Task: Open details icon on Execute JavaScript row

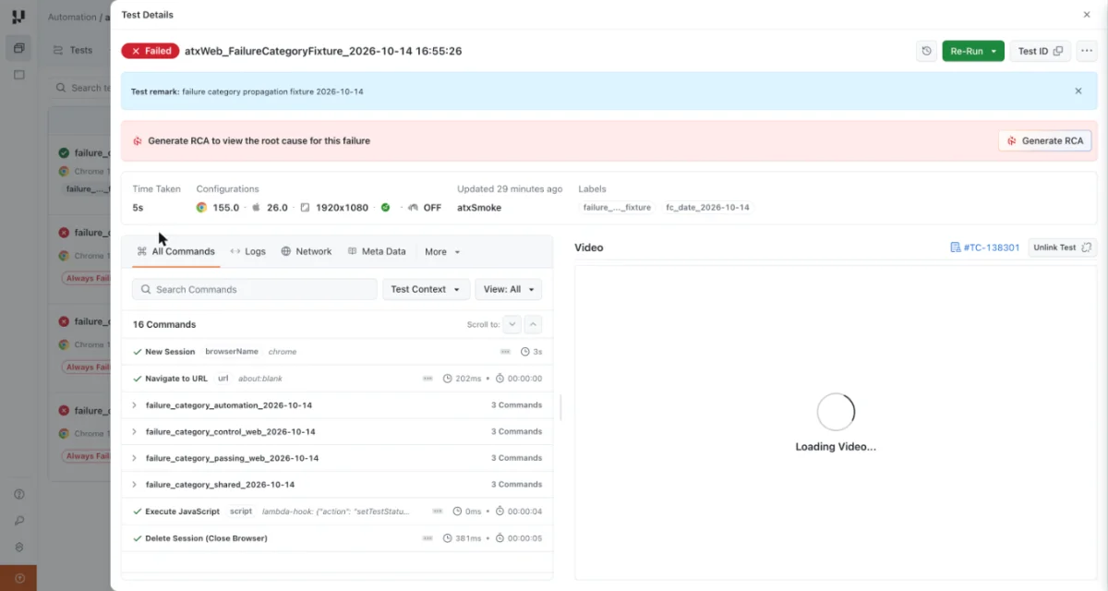Action: pyautogui.click(x=438, y=511)
